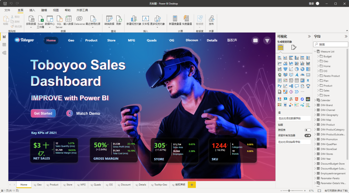Screen dimensions: 349x193
Task: Click the fields search (搜索) box
Action: coord(331,44)
